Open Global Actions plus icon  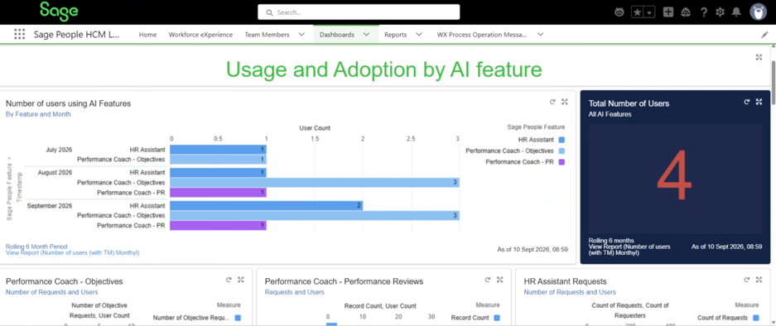[668, 12]
